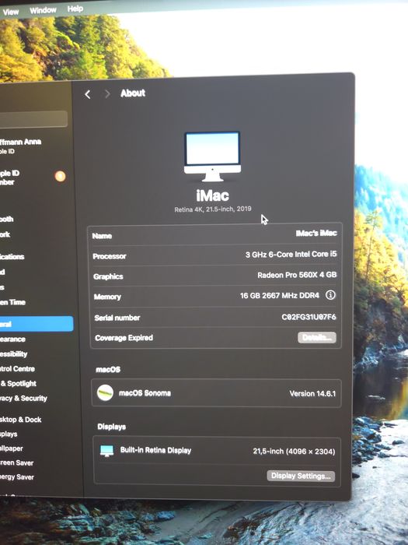Viewport: 408px width, 545px height.
Task: Open coverage Details button
Action: click(317, 337)
